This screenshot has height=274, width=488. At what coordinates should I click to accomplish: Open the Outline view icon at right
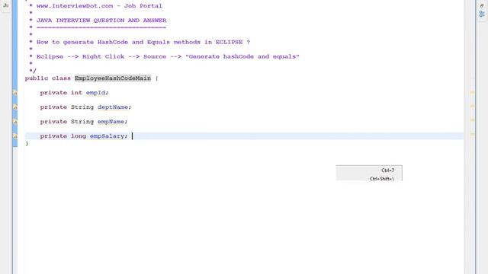(x=482, y=14)
